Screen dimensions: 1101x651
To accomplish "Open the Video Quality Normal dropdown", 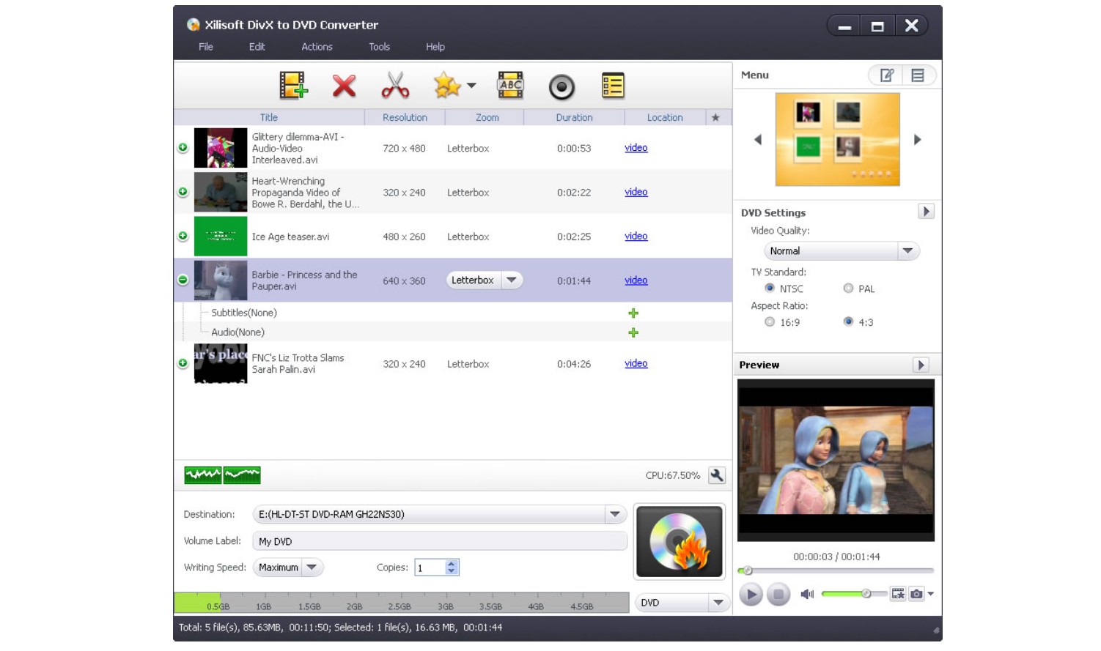I will (842, 251).
